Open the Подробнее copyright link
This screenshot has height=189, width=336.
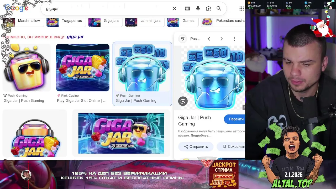click(x=201, y=135)
